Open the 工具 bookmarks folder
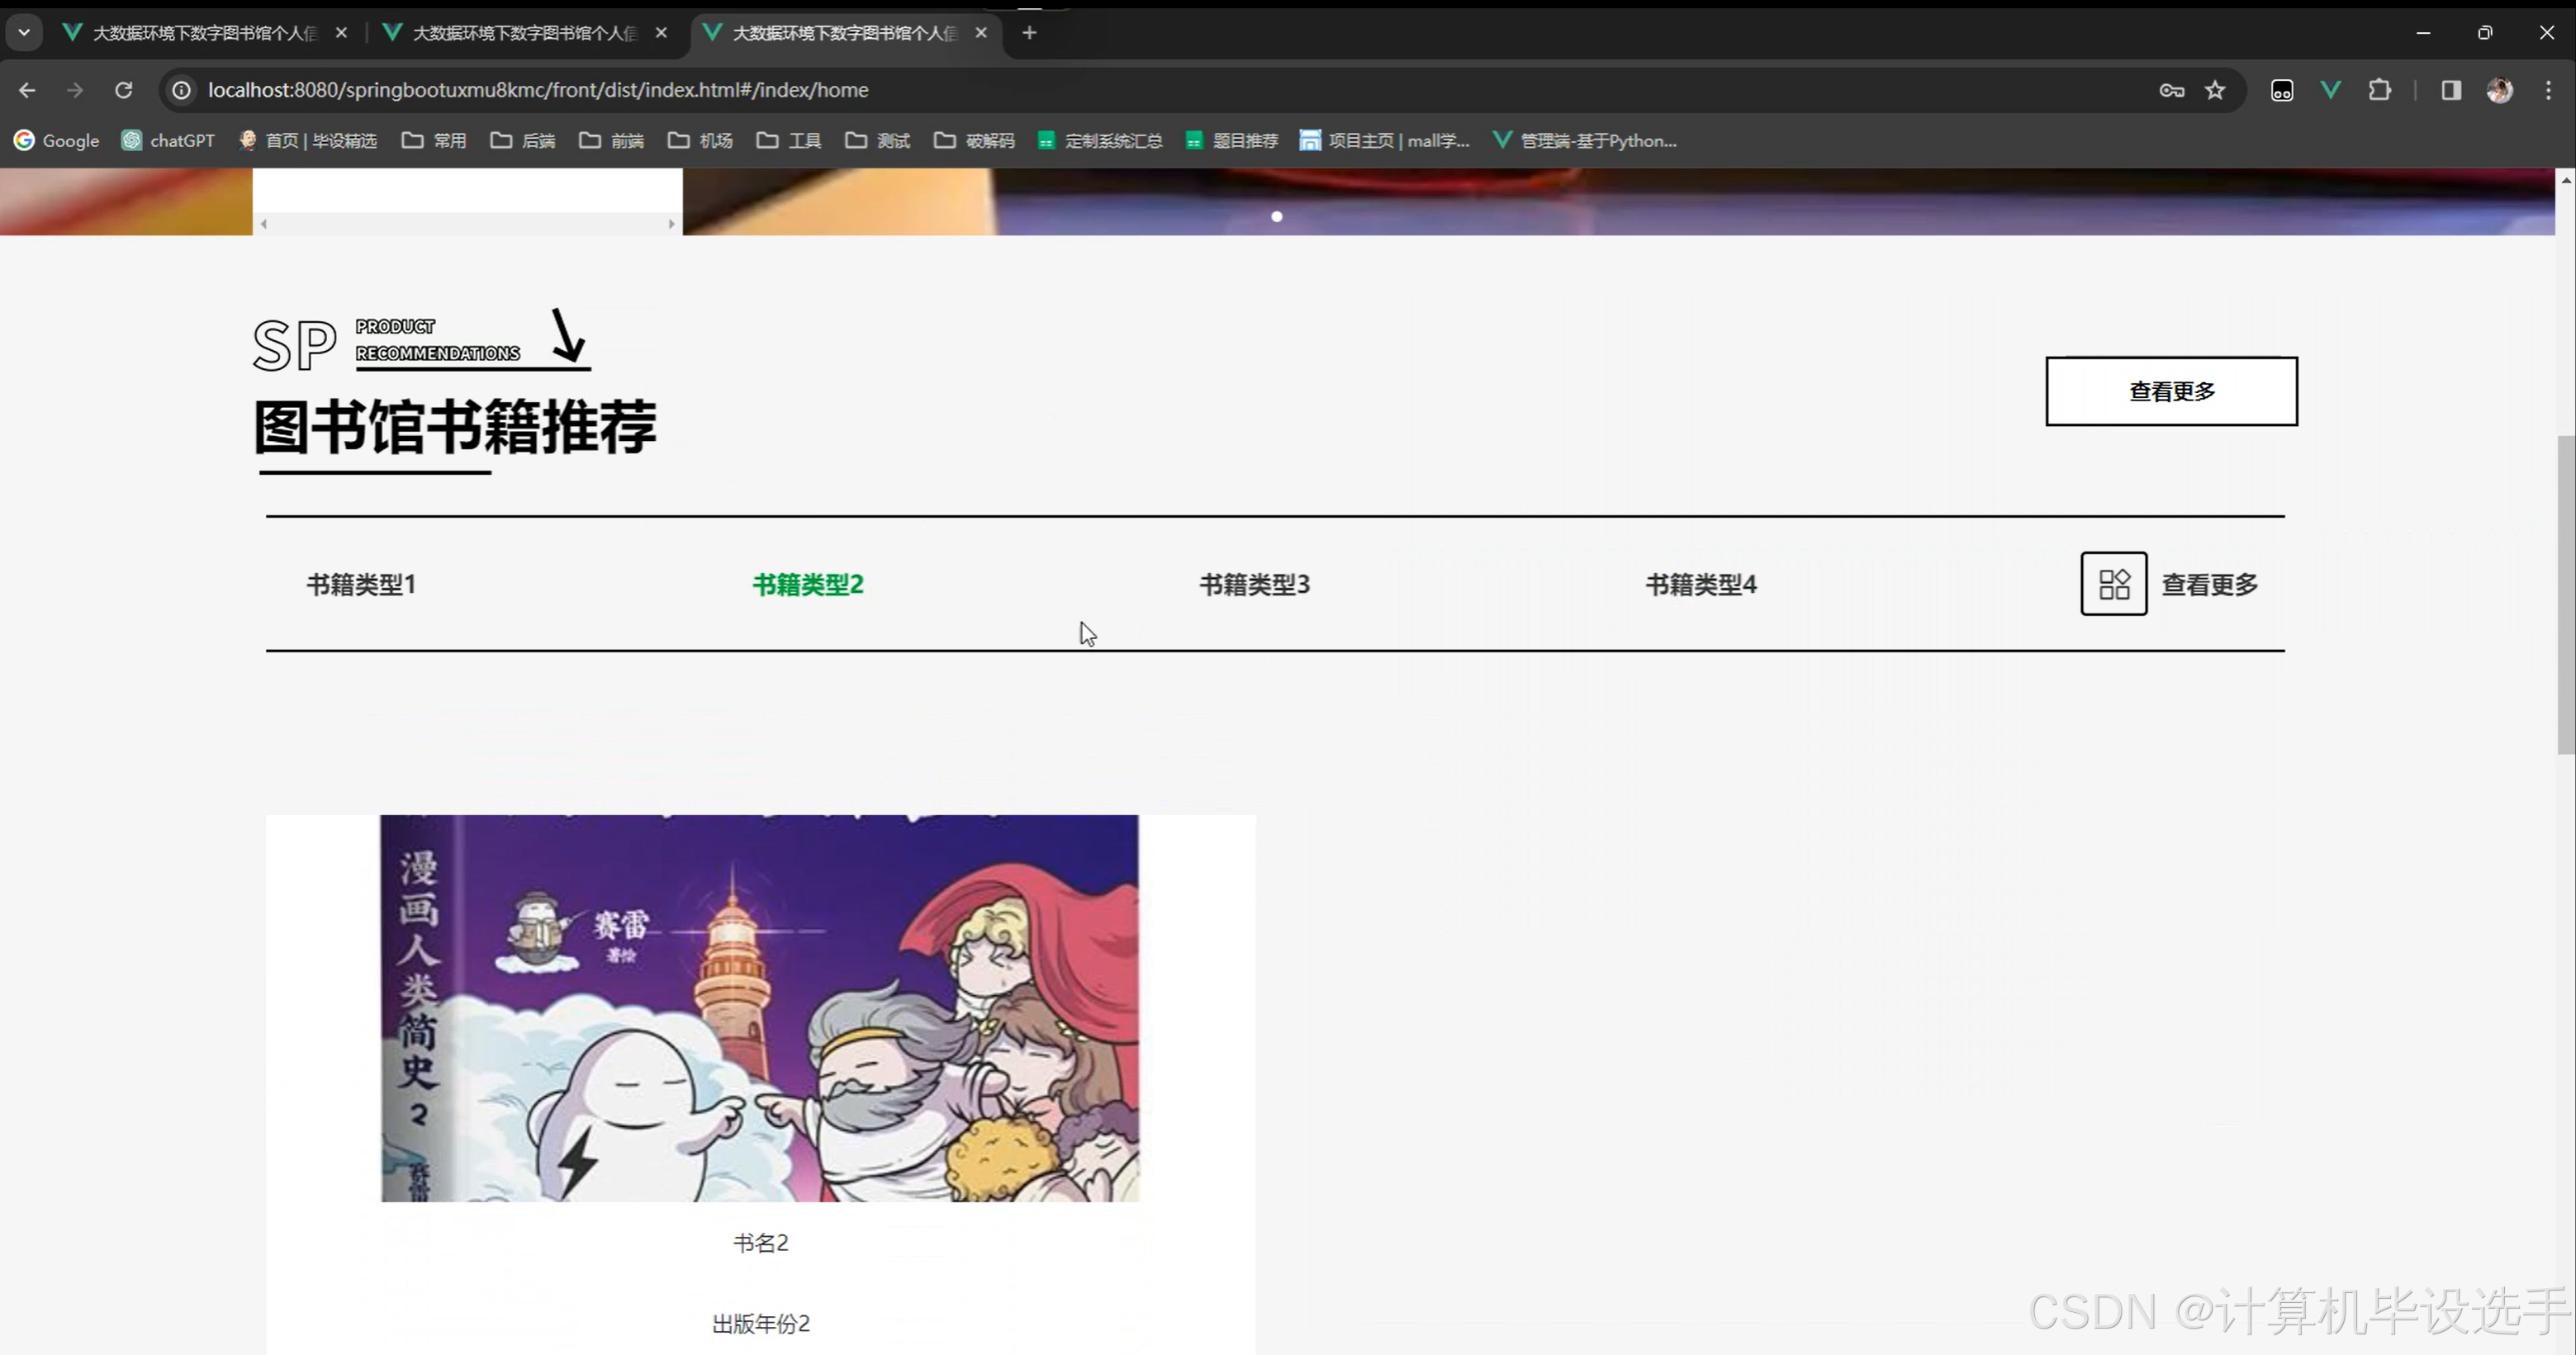 point(789,140)
